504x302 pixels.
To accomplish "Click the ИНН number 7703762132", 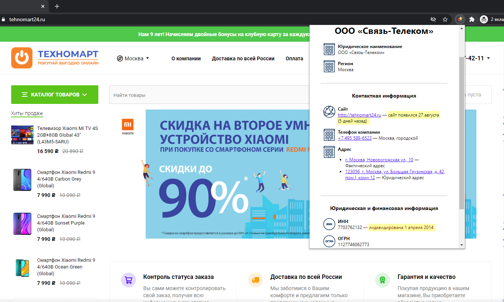I will pos(350,228).
